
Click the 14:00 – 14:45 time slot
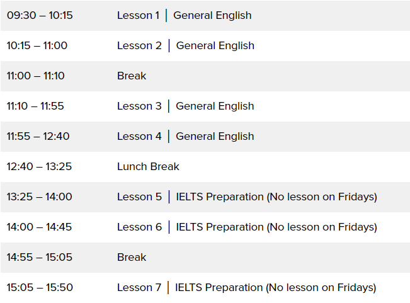[39, 227]
